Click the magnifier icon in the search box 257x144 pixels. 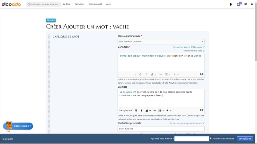coord(29,4)
